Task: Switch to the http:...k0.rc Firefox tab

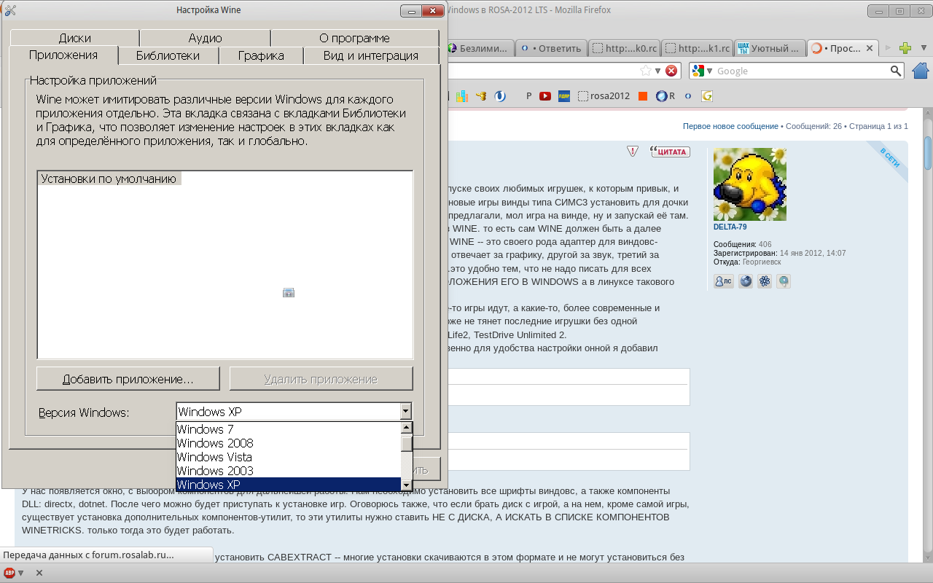Action: pyautogui.click(x=624, y=49)
